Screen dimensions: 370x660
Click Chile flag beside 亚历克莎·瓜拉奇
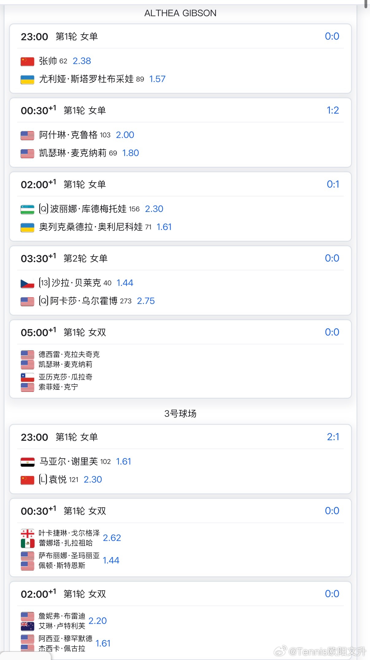27,377
